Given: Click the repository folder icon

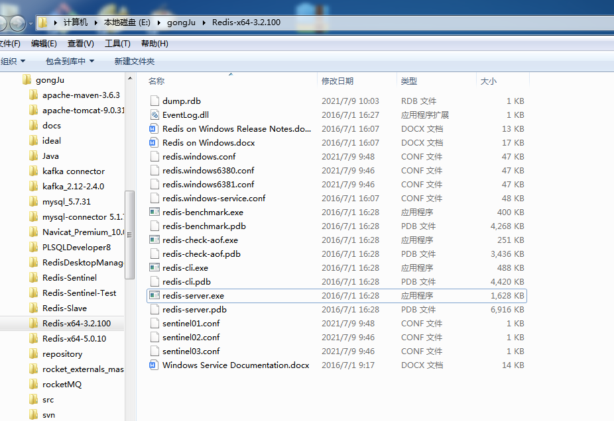Looking at the screenshot, I should [34, 353].
